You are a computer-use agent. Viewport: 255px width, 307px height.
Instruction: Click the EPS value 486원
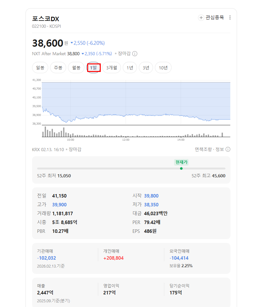click(150, 231)
